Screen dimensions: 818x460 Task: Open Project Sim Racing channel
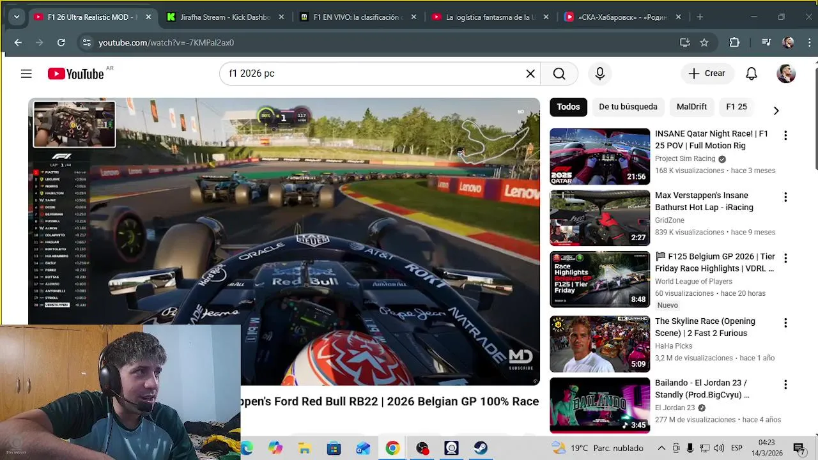coord(685,158)
